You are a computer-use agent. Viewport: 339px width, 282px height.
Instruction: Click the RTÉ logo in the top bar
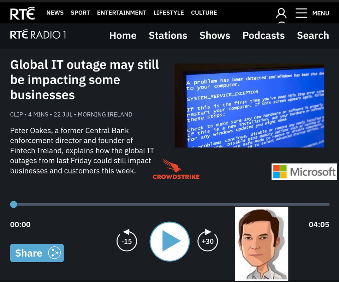[x=22, y=13]
